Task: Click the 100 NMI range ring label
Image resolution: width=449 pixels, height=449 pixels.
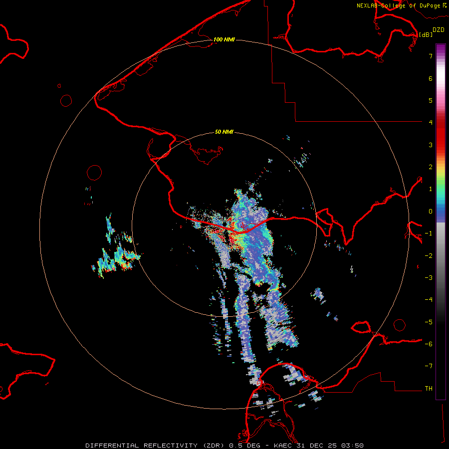Action: tap(224, 39)
